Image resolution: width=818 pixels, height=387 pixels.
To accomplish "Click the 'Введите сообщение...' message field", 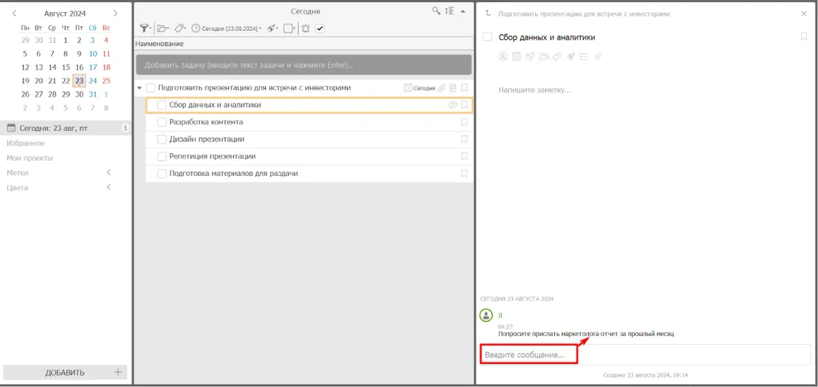I will [528, 355].
